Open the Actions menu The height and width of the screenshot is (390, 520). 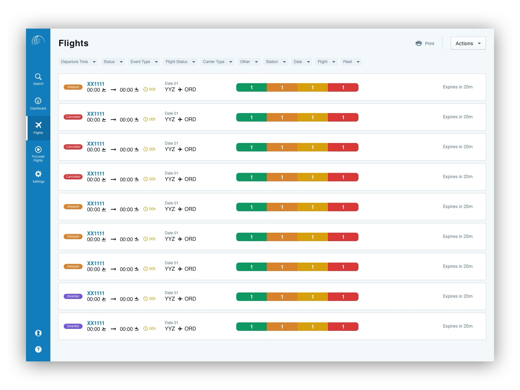click(x=468, y=43)
